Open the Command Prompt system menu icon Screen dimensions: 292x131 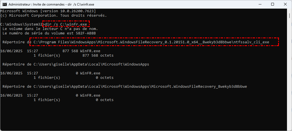(x=4, y=4)
